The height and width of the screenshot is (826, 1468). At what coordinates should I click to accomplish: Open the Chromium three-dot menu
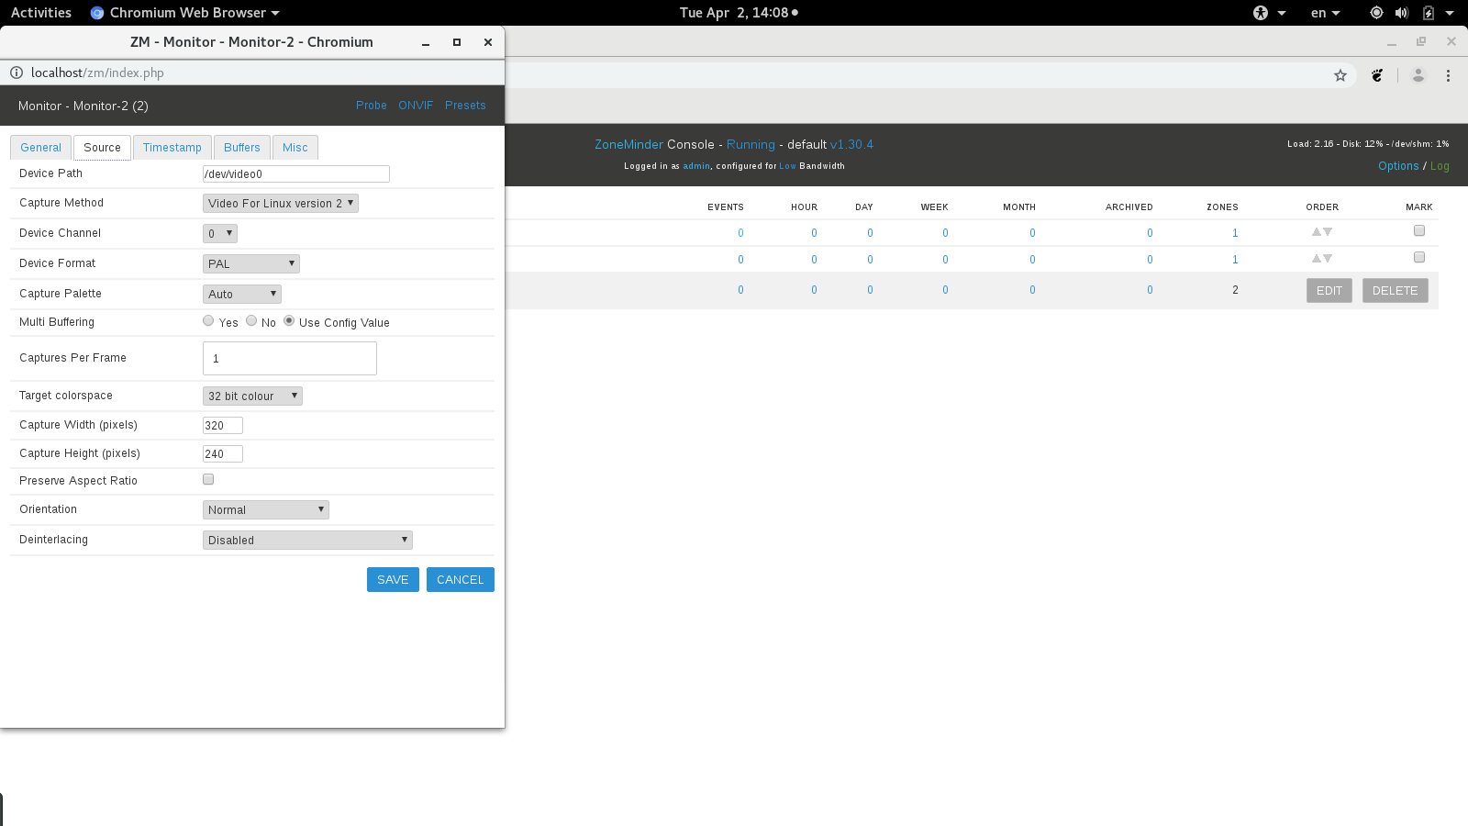point(1448,75)
